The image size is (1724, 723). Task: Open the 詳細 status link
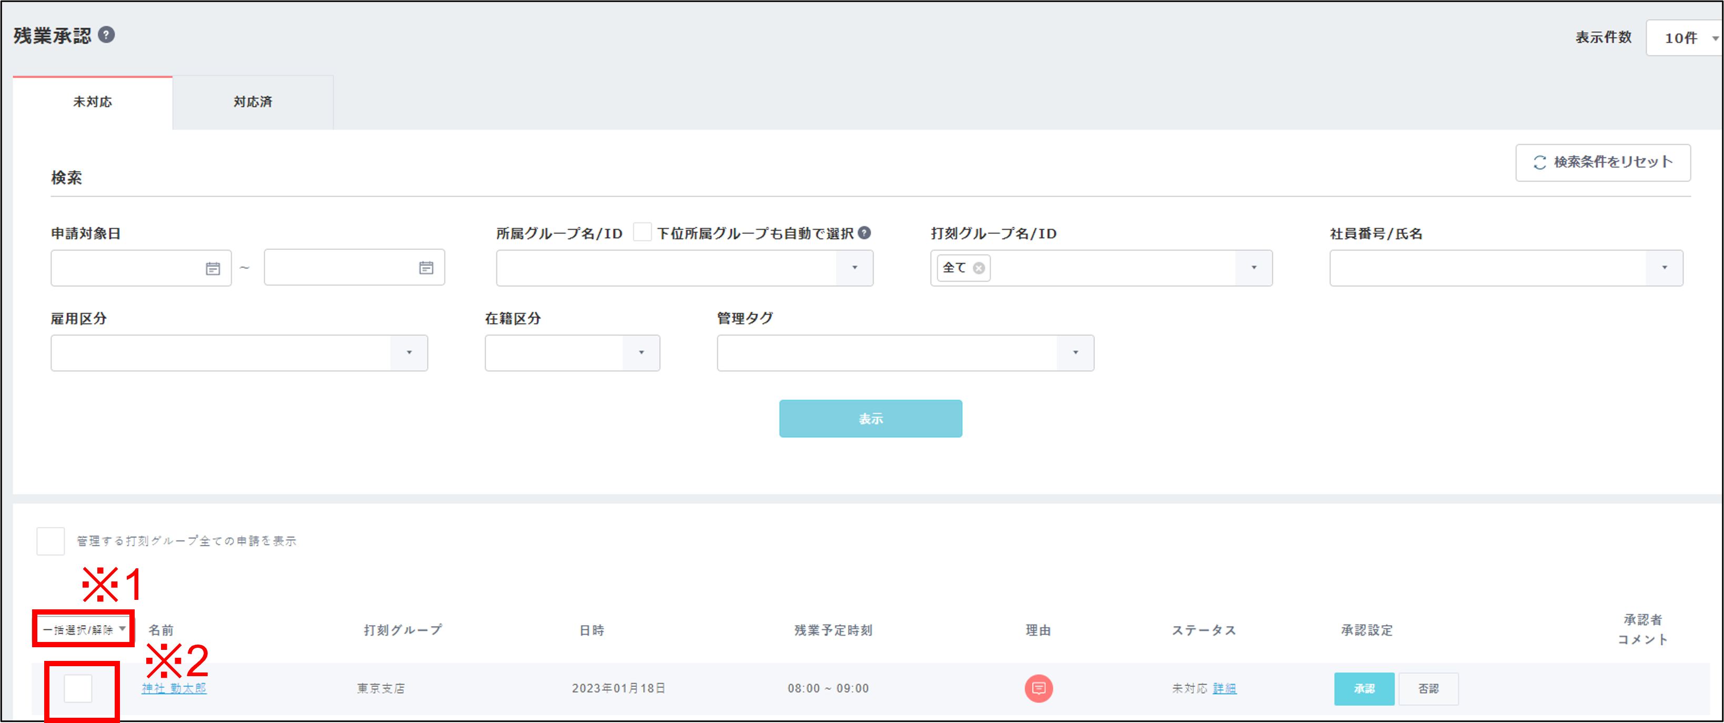1224,688
